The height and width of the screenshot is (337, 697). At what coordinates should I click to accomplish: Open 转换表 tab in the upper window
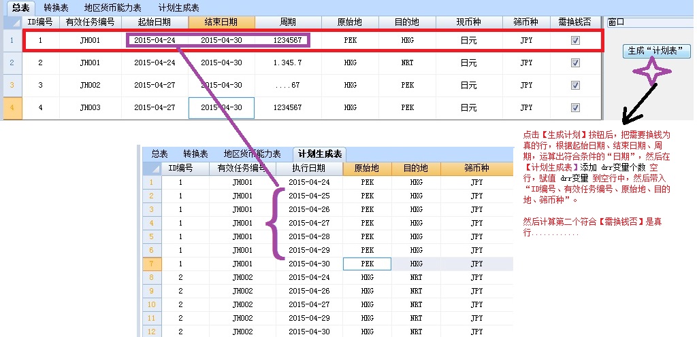pyautogui.click(x=56, y=7)
